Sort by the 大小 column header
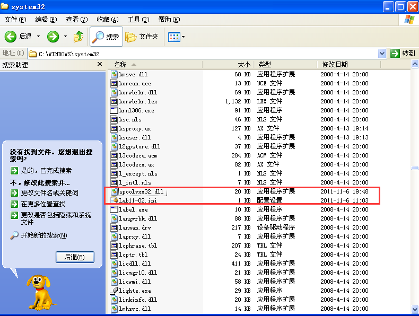This screenshot has height=316, width=419. [228, 64]
